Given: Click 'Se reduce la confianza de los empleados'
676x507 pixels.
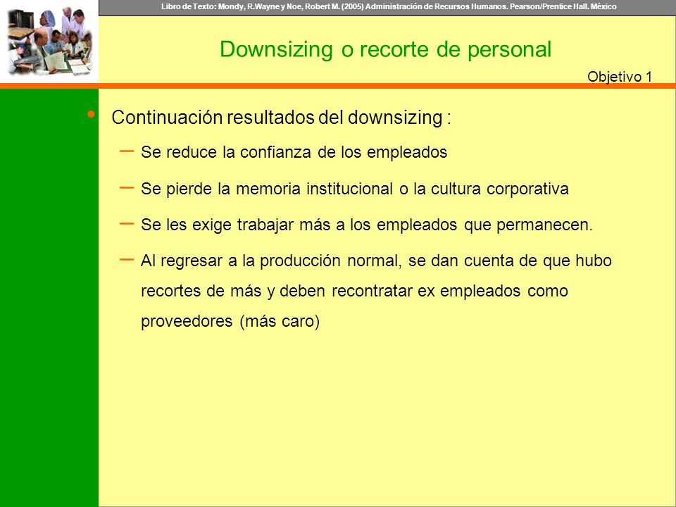Looking at the screenshot, I should pyautogui.click(x=294, y=152).
